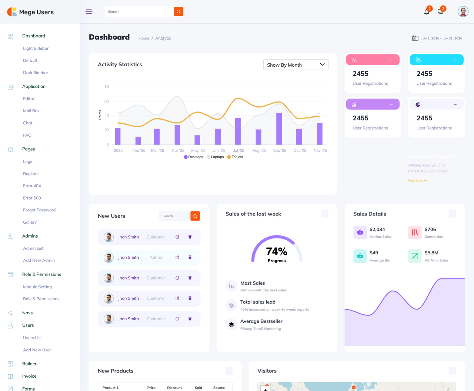Click the July 2026 date range text
Viewport: 474px width, 391px height.
point(442,38)
